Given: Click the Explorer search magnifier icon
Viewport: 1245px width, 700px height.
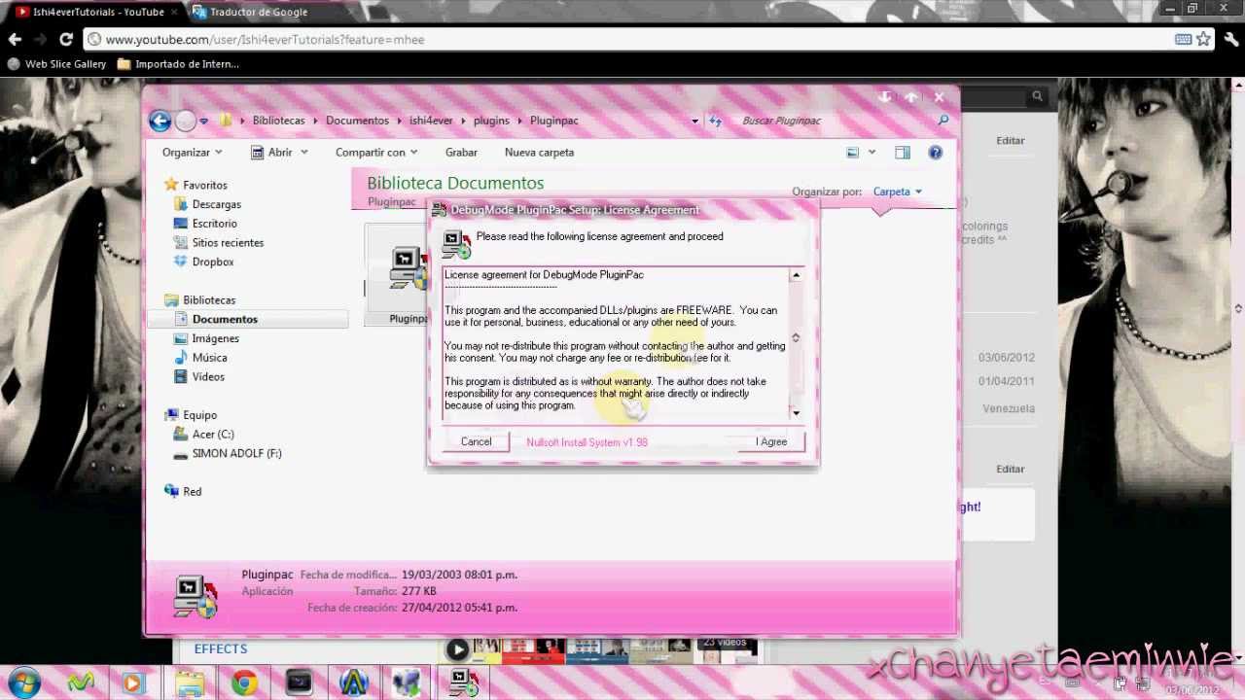Looking at the screenshot, I should (943, 121).
